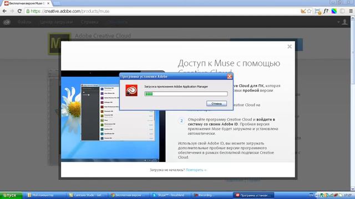Click the f? extension icon
Viewport: 355px width, 199px height.
pyautogui.click(x=326, y=11)
